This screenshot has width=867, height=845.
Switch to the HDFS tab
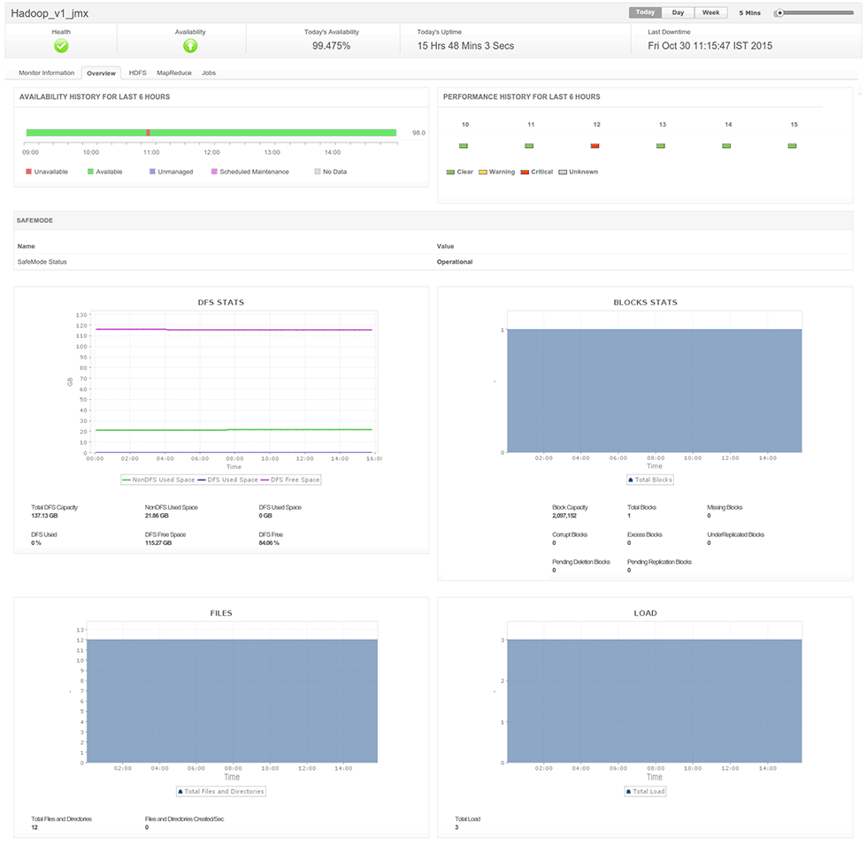pos(138,73)
